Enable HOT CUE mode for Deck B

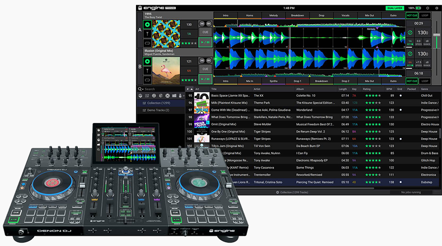point(412,81)
